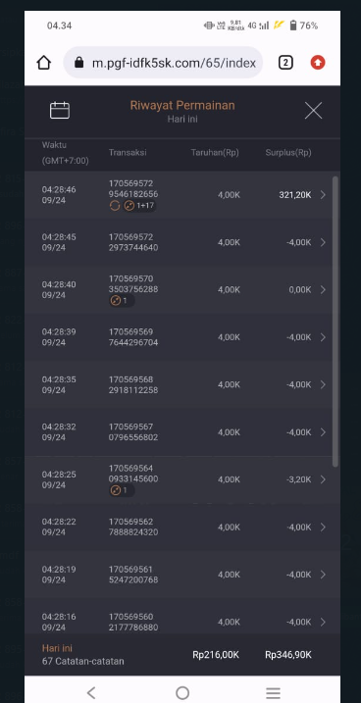Open the browser tabs counter showing 2

[x=285, y=63]
